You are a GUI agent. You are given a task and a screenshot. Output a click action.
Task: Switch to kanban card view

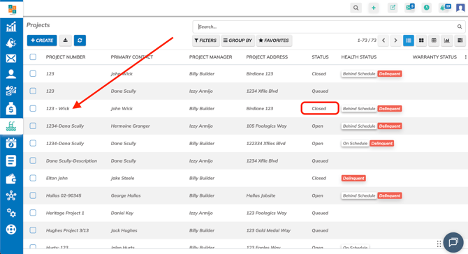click(x=421, y=40)
